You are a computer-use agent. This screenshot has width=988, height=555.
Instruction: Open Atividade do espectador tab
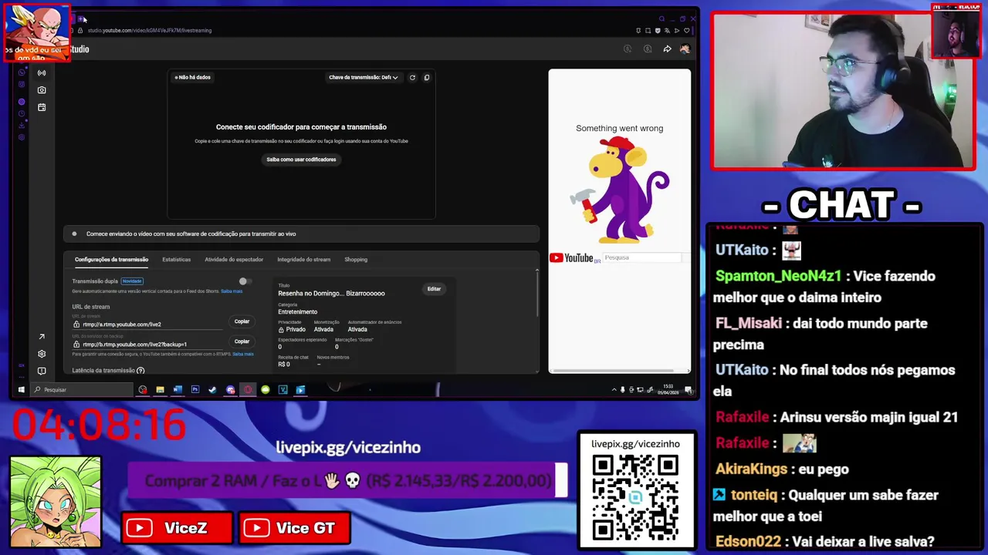pos(234,260)
